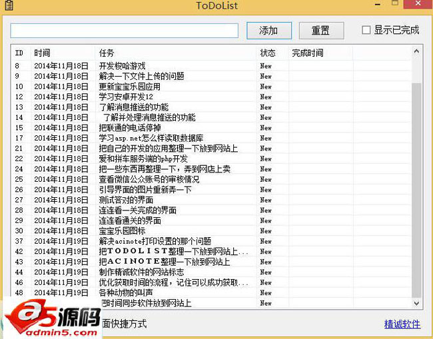Select task 连连看通关的界面
The image size is (433, 339).
(130, 220)
